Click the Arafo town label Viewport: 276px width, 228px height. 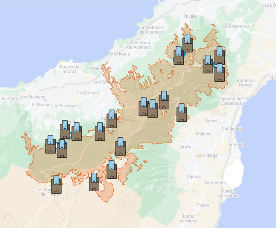(185, 147)
